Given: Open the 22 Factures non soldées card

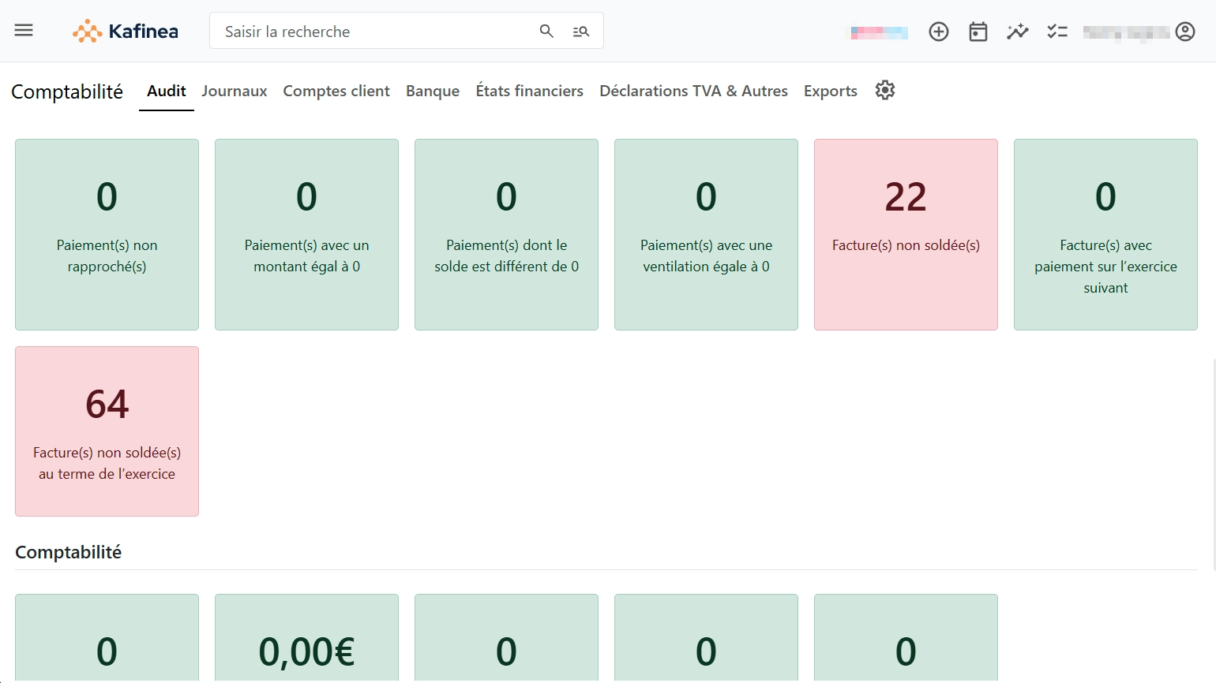Looking at the screenshot, I should point(905,233).
